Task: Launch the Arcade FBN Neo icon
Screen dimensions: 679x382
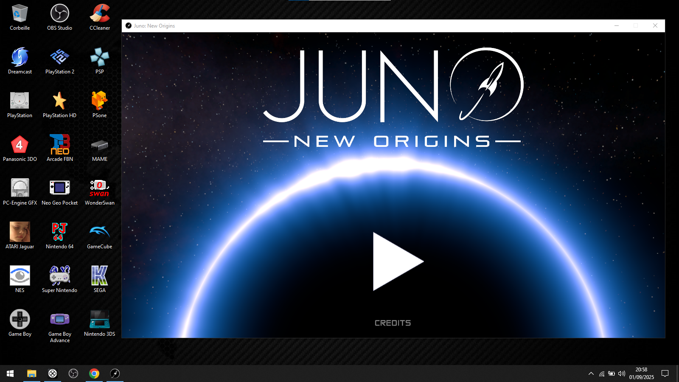Action: 59,149
